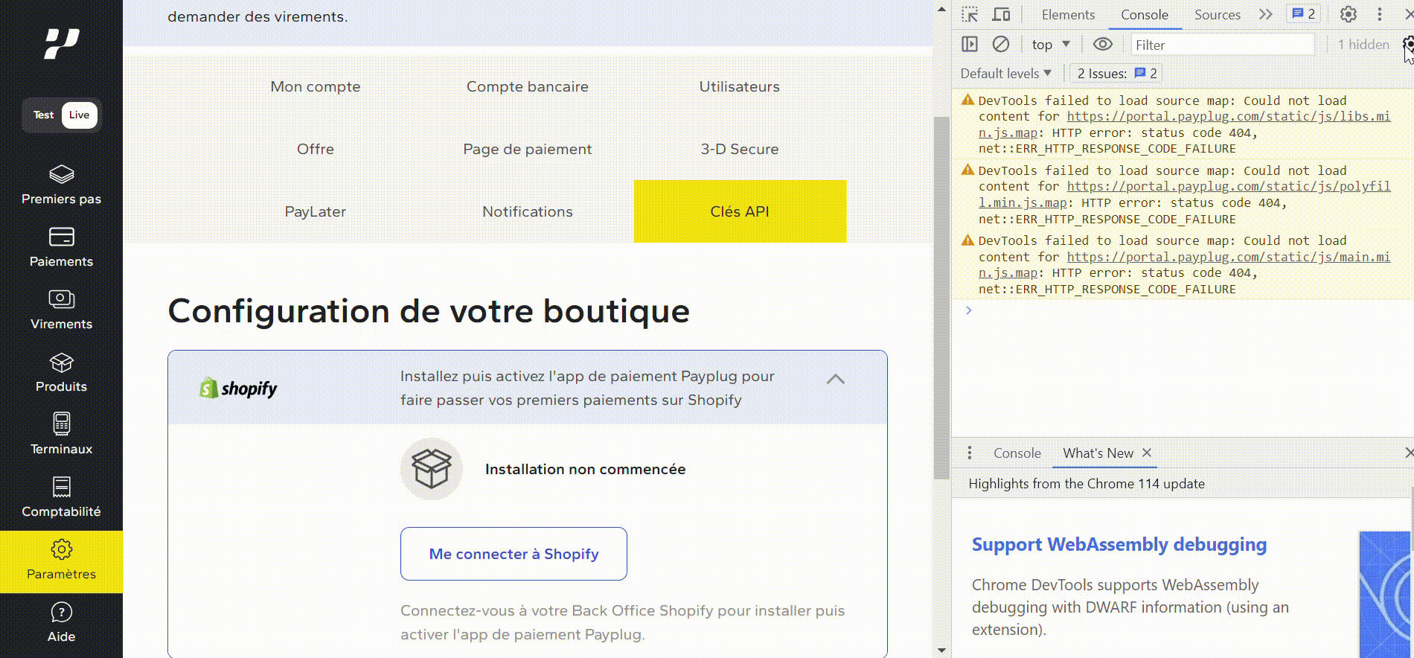Image resolution: width=1414 pixels, height=658 pixels.
Task: Collapse the Shopify configuration panel
Action: point(836,379)
